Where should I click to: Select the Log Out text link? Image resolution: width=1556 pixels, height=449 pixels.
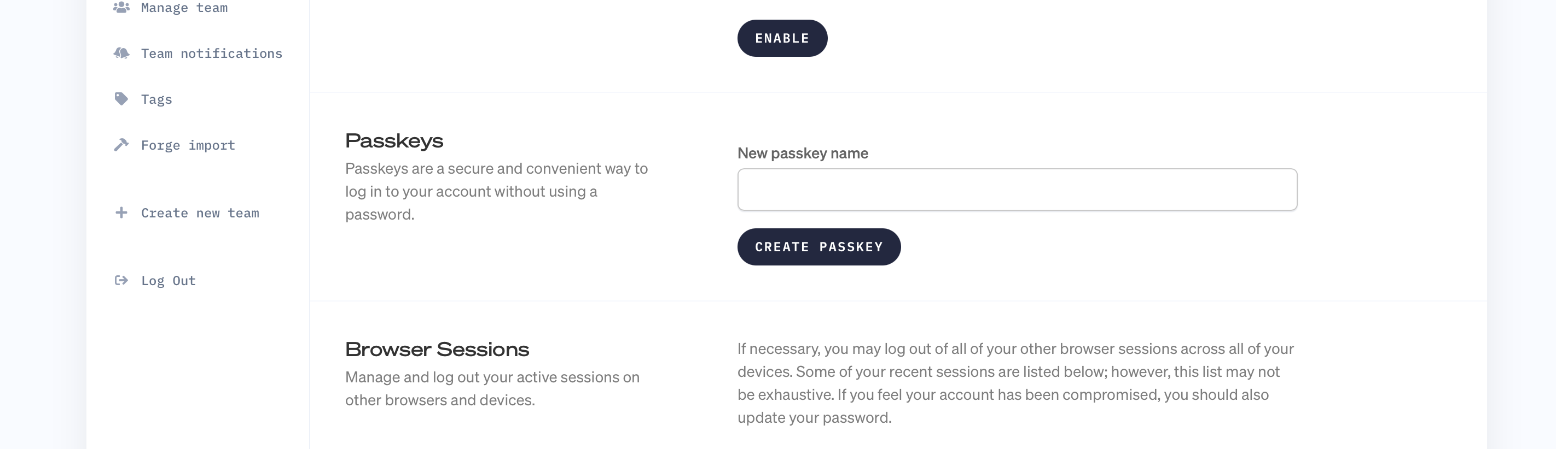pos(168,281)
